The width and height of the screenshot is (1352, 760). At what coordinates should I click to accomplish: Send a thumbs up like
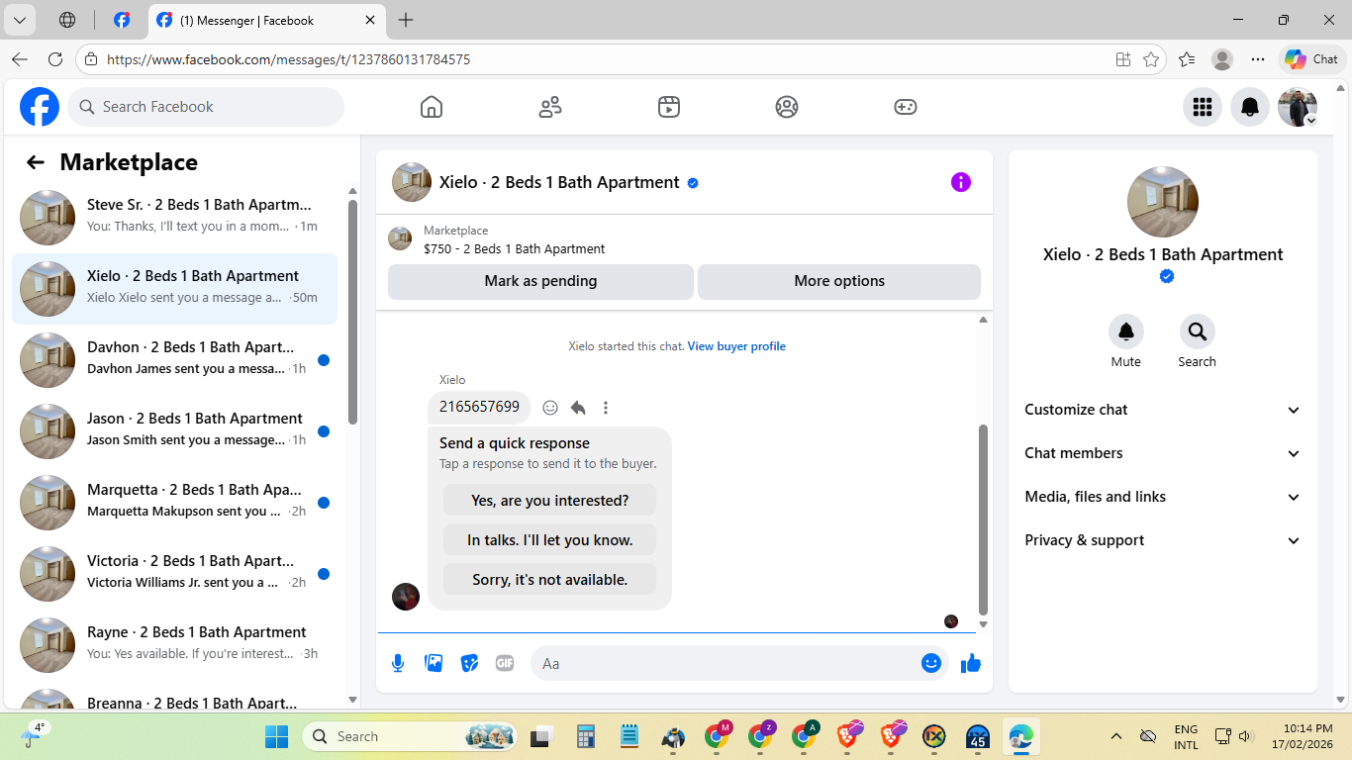click(971, 663)
